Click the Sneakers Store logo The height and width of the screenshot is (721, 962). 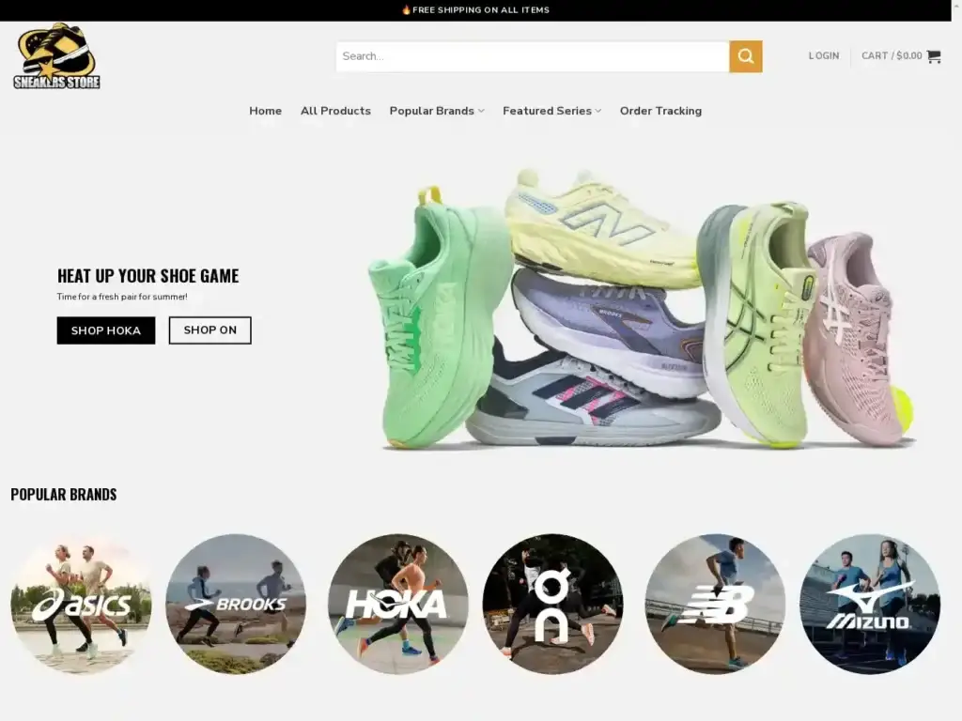tap(56, 56)
